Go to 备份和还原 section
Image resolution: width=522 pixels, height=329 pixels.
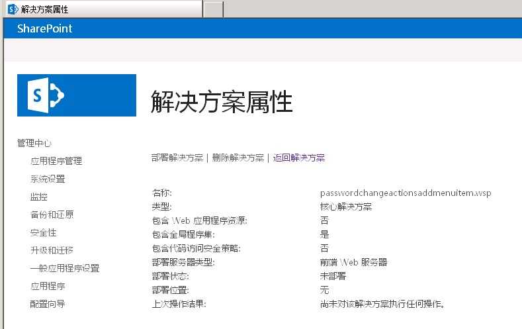click(x=52, y=214)
